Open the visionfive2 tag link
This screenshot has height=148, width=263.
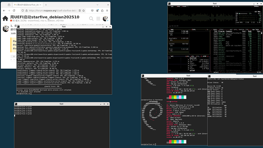click(x=34, y=21)
